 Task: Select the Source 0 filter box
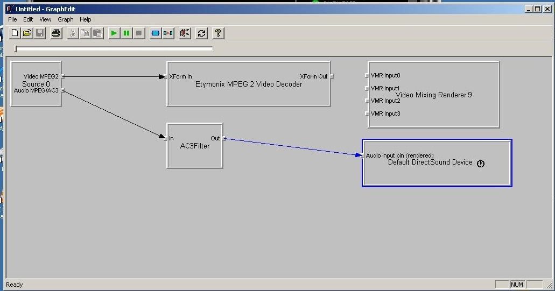[36, 84]
